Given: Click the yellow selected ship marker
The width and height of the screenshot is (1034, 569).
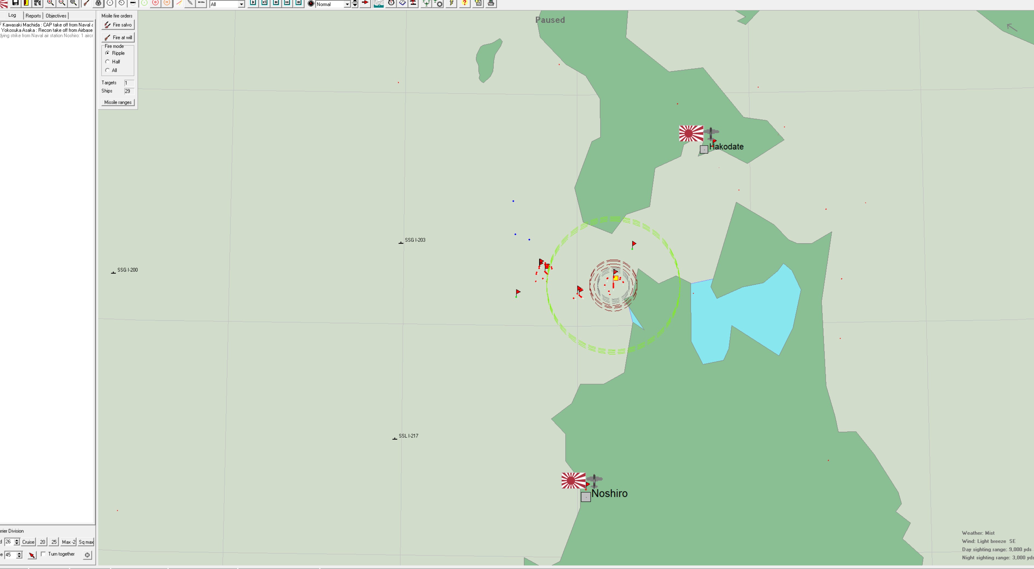Looking at the screenshot, I should (x=616, y=278).
